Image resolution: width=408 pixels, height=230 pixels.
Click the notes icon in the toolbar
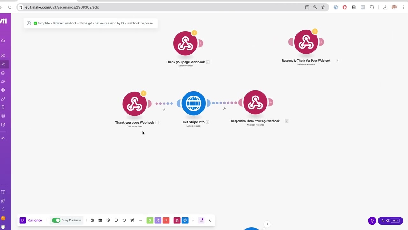116,220
